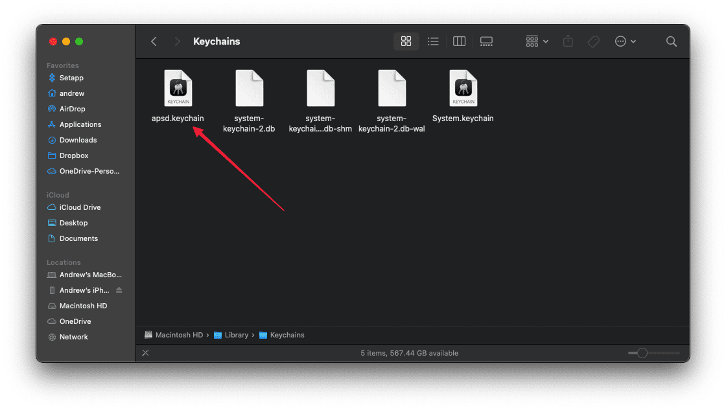Click the AirDrop sidebar icon
726x410 pixels.
[x=52, y=109]
